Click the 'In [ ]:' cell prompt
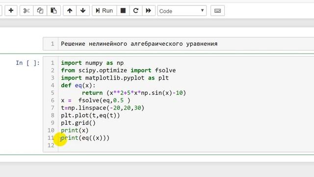314x177 pixels. [x=27, y=63]
